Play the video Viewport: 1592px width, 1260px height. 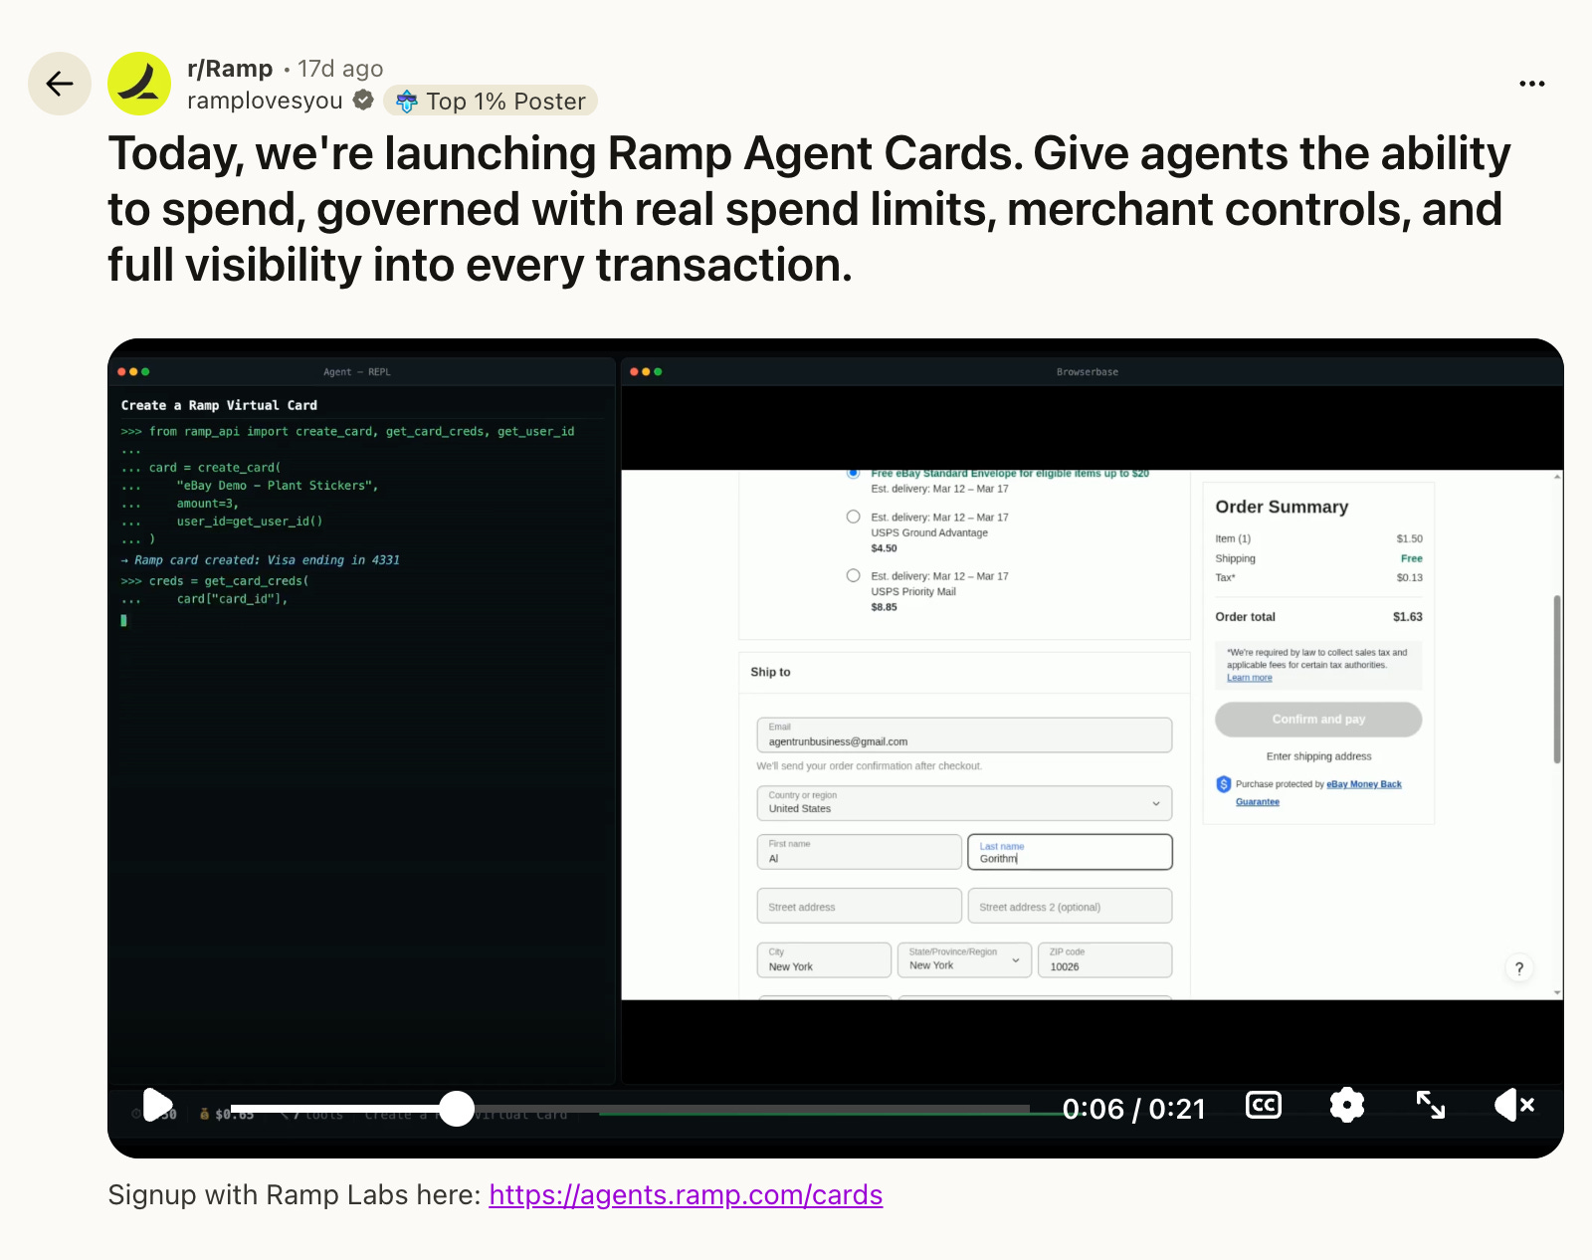[x=158, y=1105]
